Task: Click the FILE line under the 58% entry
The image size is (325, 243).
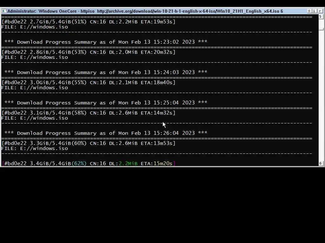Action: click(x=35, y=118)
